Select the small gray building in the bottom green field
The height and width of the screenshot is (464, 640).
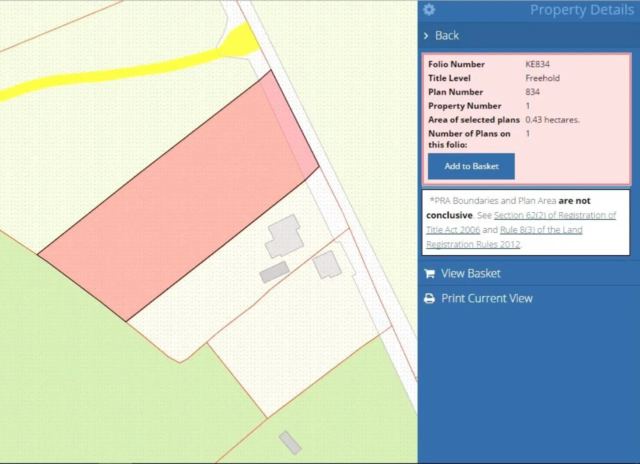290,443
